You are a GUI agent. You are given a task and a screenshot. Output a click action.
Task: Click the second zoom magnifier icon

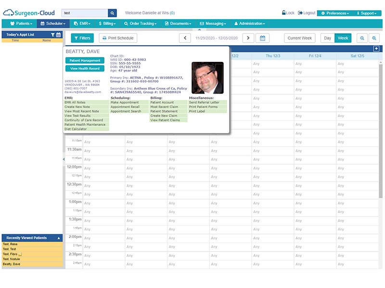[x=374, y=38]
